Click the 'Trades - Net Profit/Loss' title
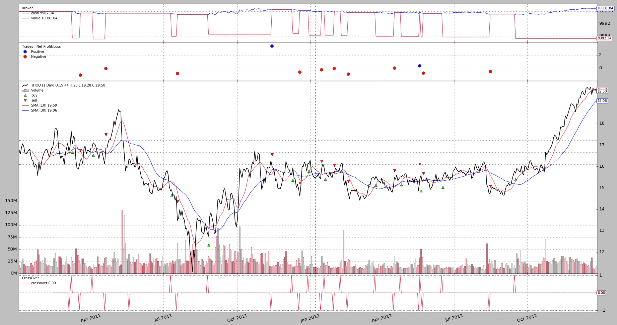617x325 pixels. coord(41,47)
